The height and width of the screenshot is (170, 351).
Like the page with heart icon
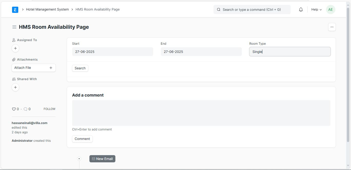coord(14,109)
